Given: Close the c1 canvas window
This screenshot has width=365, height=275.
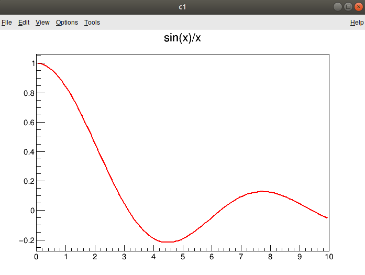Looking at the screenshot, I should 359,7.
